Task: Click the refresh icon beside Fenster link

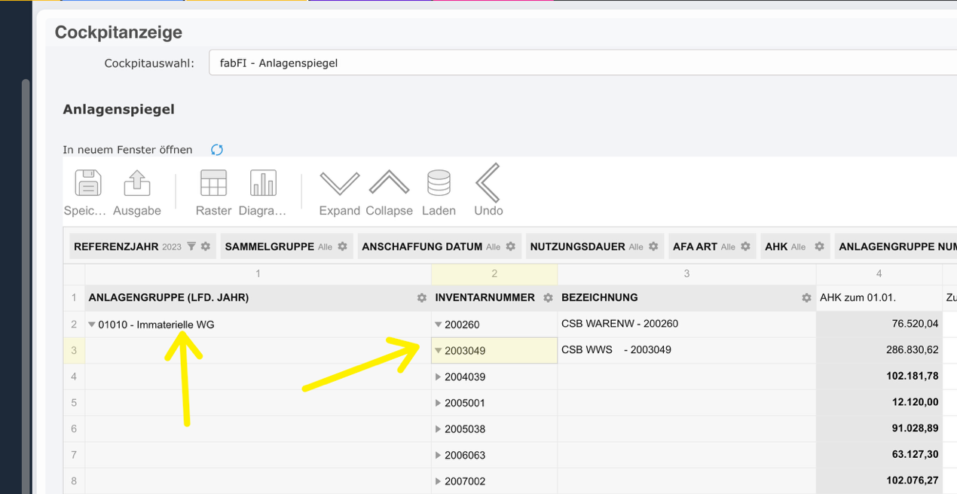Action: [x=216, y=149]
